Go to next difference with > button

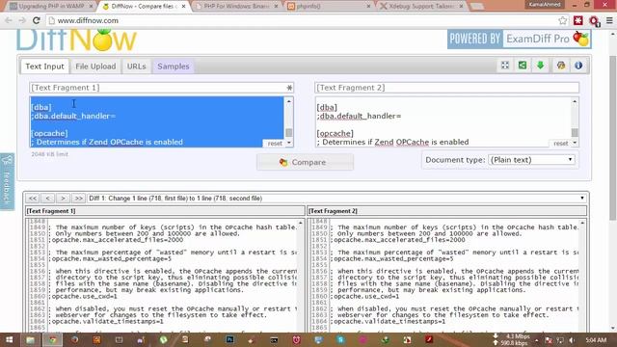click(x=63, y=198)
